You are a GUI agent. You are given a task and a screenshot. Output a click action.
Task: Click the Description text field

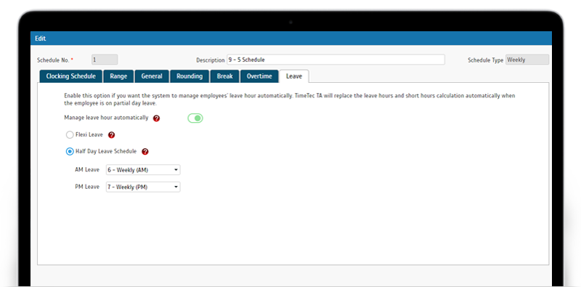[x=336, y=60]
